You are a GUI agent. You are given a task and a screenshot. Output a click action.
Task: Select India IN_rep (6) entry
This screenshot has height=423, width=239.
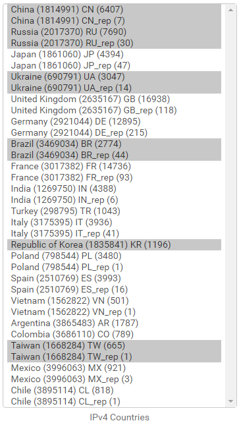pyautogui.click(x=115, y=200)
